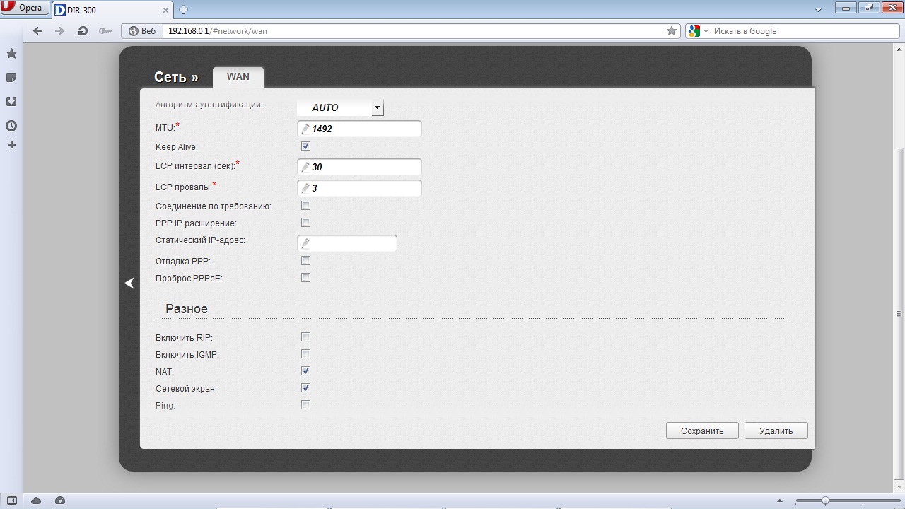Open the Downloads panel in sidebar
The image size is (905, 509).
click(11, 101)
